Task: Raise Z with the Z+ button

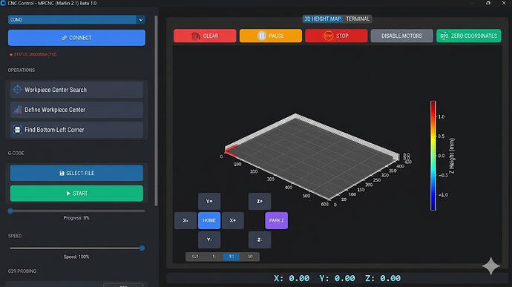Action: point(260,202)
